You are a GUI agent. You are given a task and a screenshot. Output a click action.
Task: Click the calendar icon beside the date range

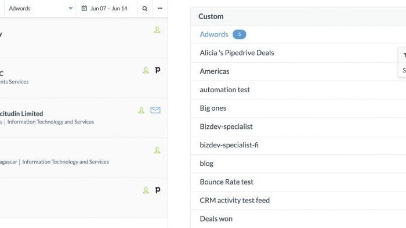click(84, 8)
